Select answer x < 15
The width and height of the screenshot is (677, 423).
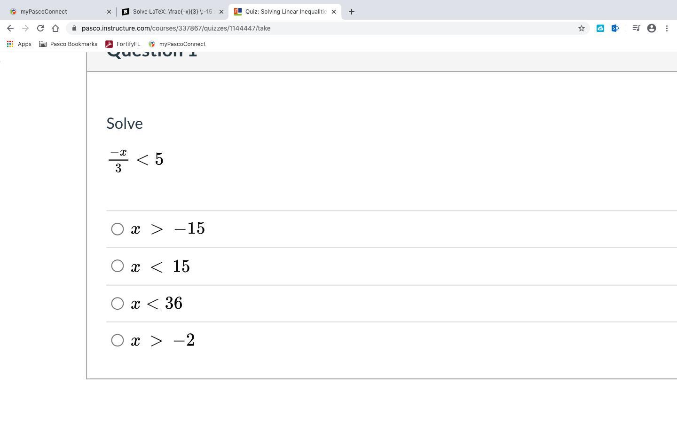coord(118,266)
